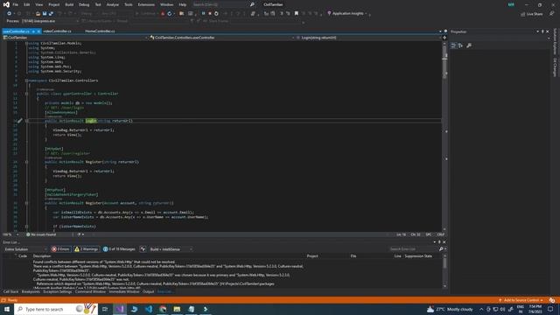The width and height of the screenshot is (560, 315).
Task: Collapse the Login method block
Action: [x=26, y=121]
